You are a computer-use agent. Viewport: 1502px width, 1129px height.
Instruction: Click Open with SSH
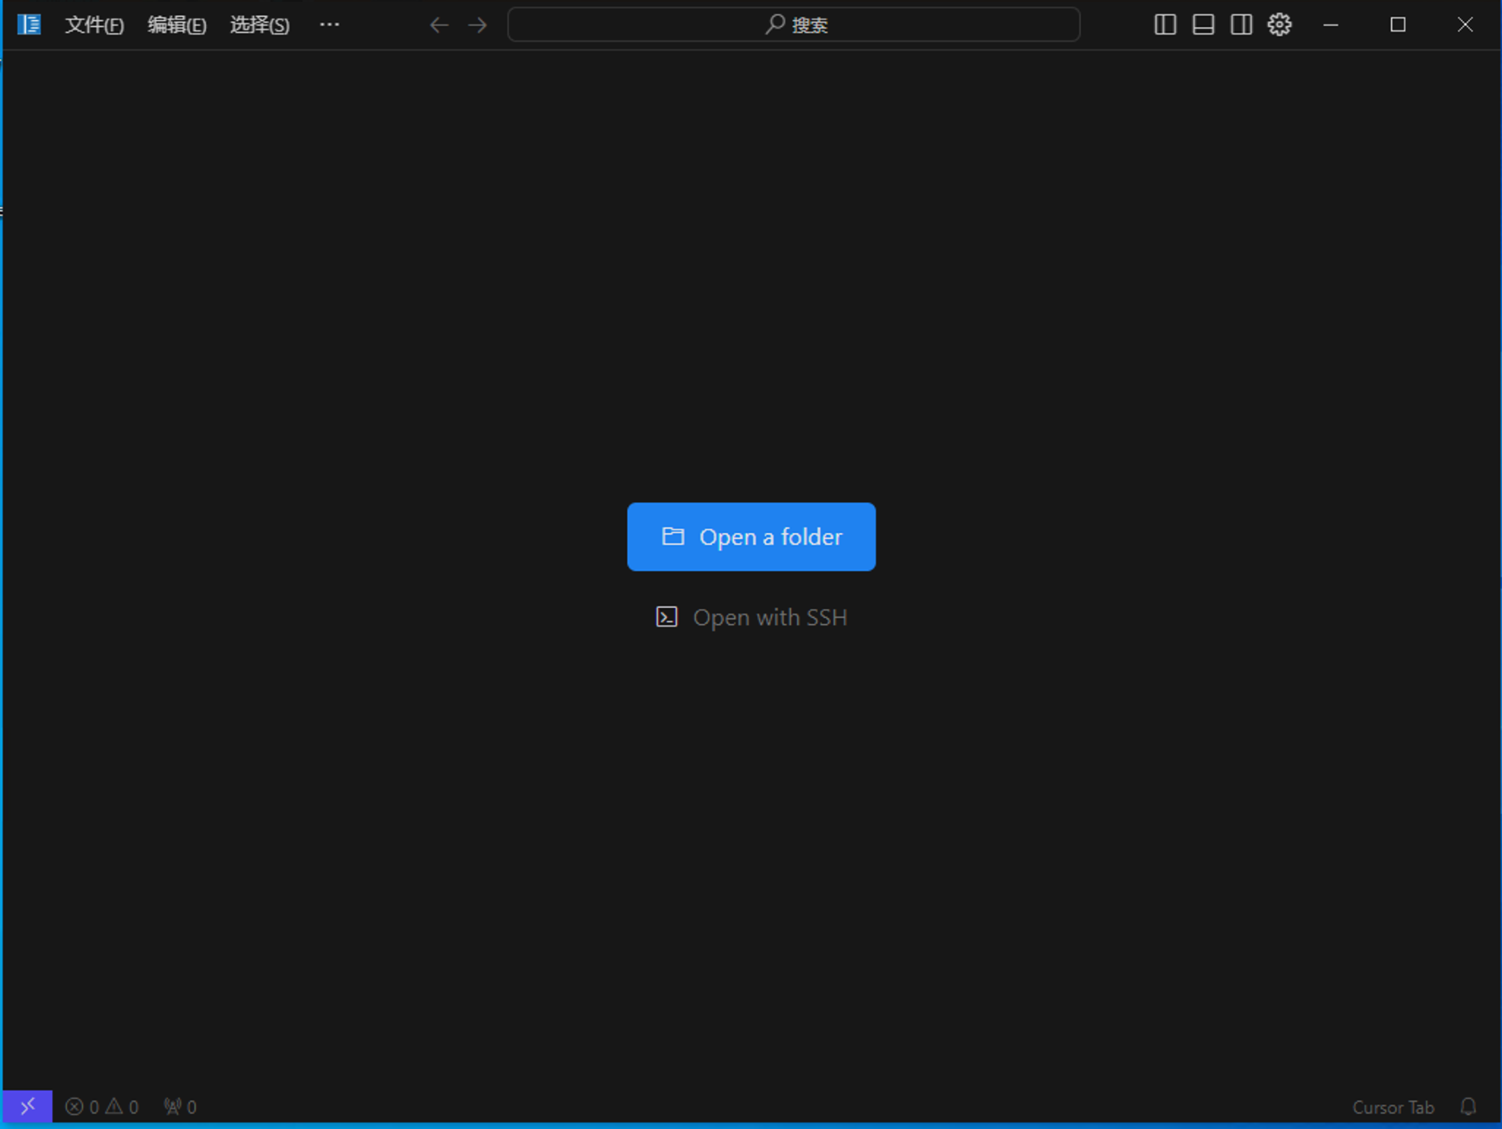(751, 617)
